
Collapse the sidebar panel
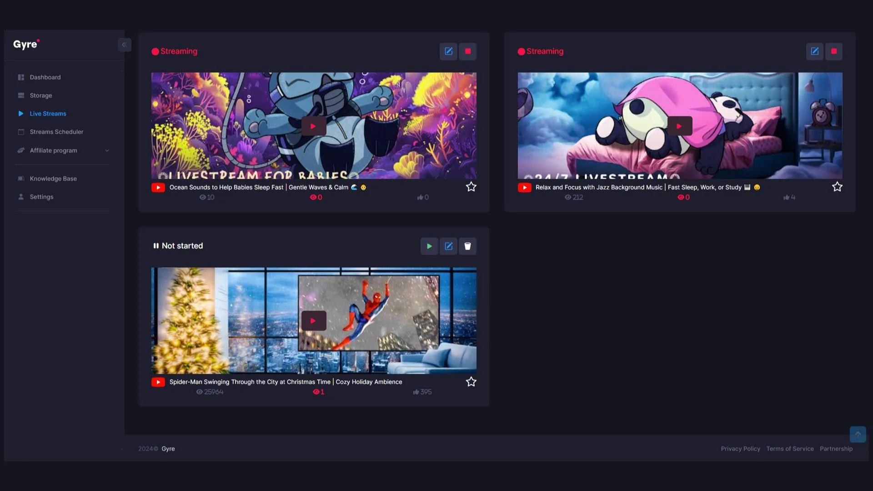coord(124,45)
